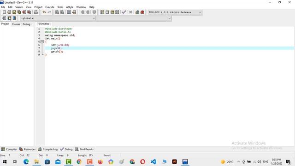Click the Replace toolbar icon

62,12
